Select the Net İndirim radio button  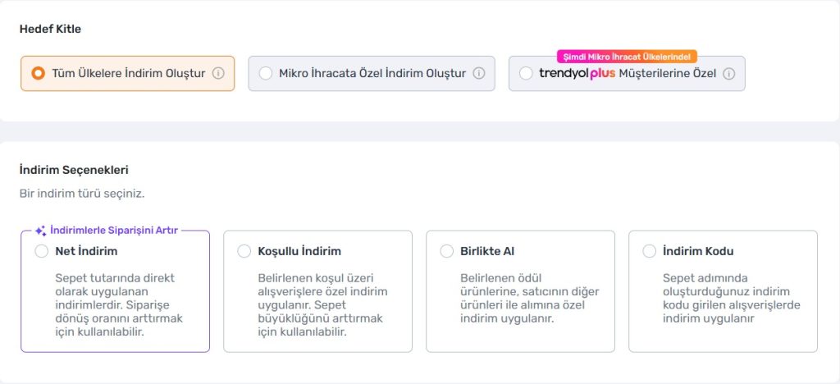(x=42, y=251)
